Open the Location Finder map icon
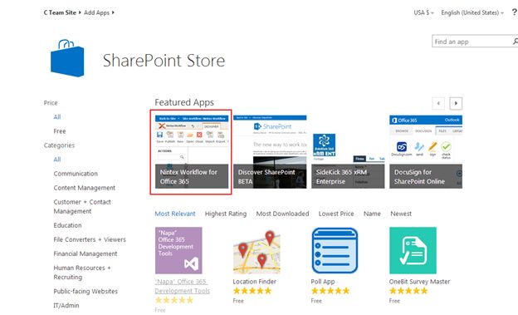 click(257, 252)
